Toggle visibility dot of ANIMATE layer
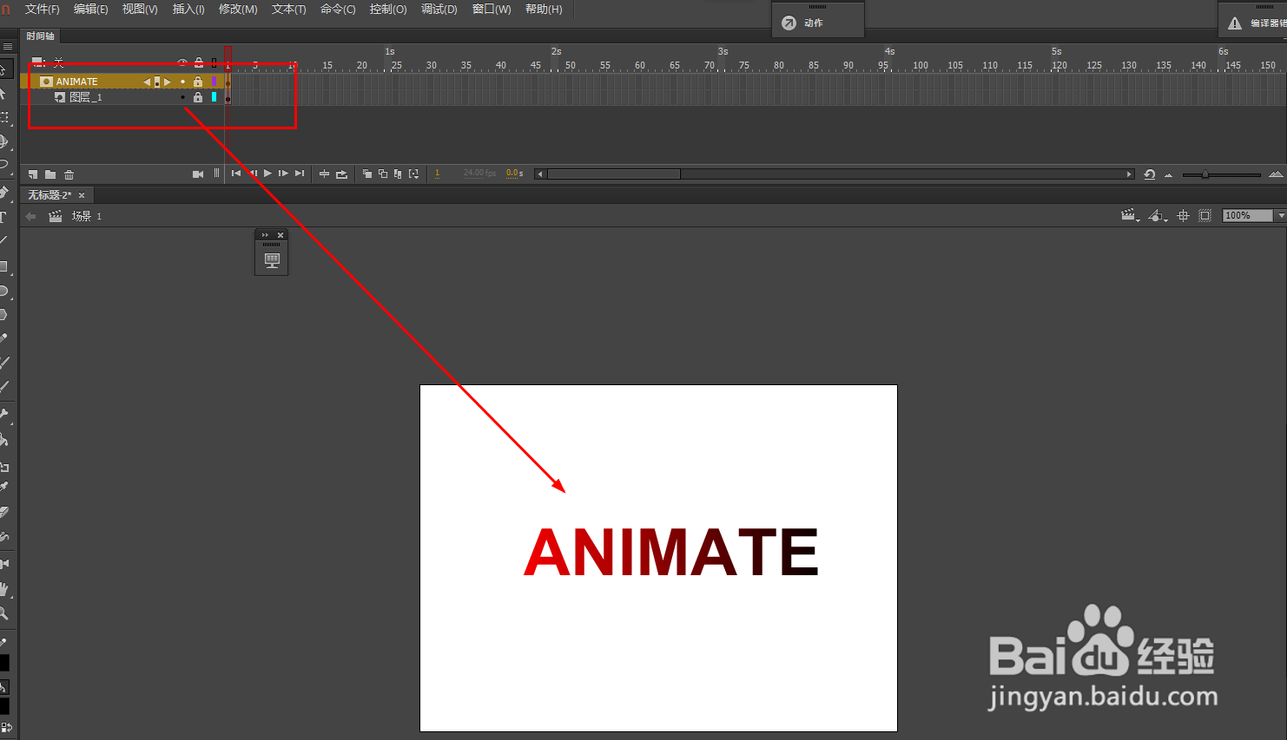1287x740 pixels. coord(182,82)
